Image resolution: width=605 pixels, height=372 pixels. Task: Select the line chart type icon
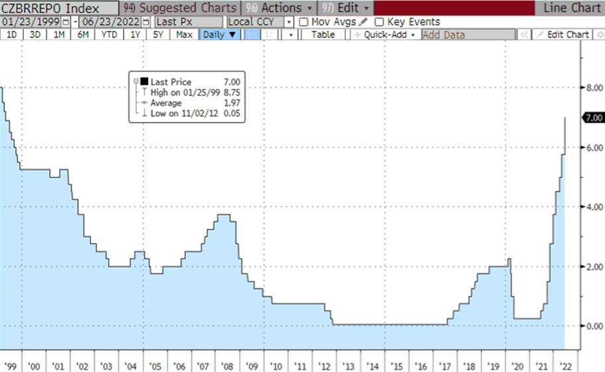[x=253, y=34]
